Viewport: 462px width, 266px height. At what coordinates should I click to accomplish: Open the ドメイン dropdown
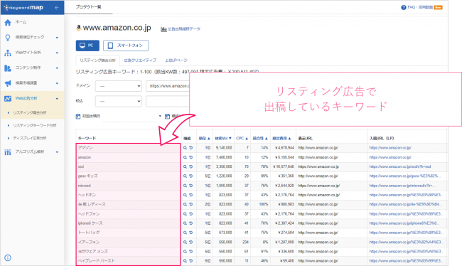(x=119, y=86)
